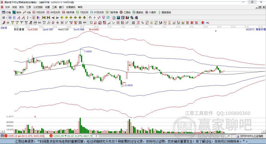Click the crosshair cursor tool
Image resolution: width=266 pixels, height=144 pixels.
(95, 17)
